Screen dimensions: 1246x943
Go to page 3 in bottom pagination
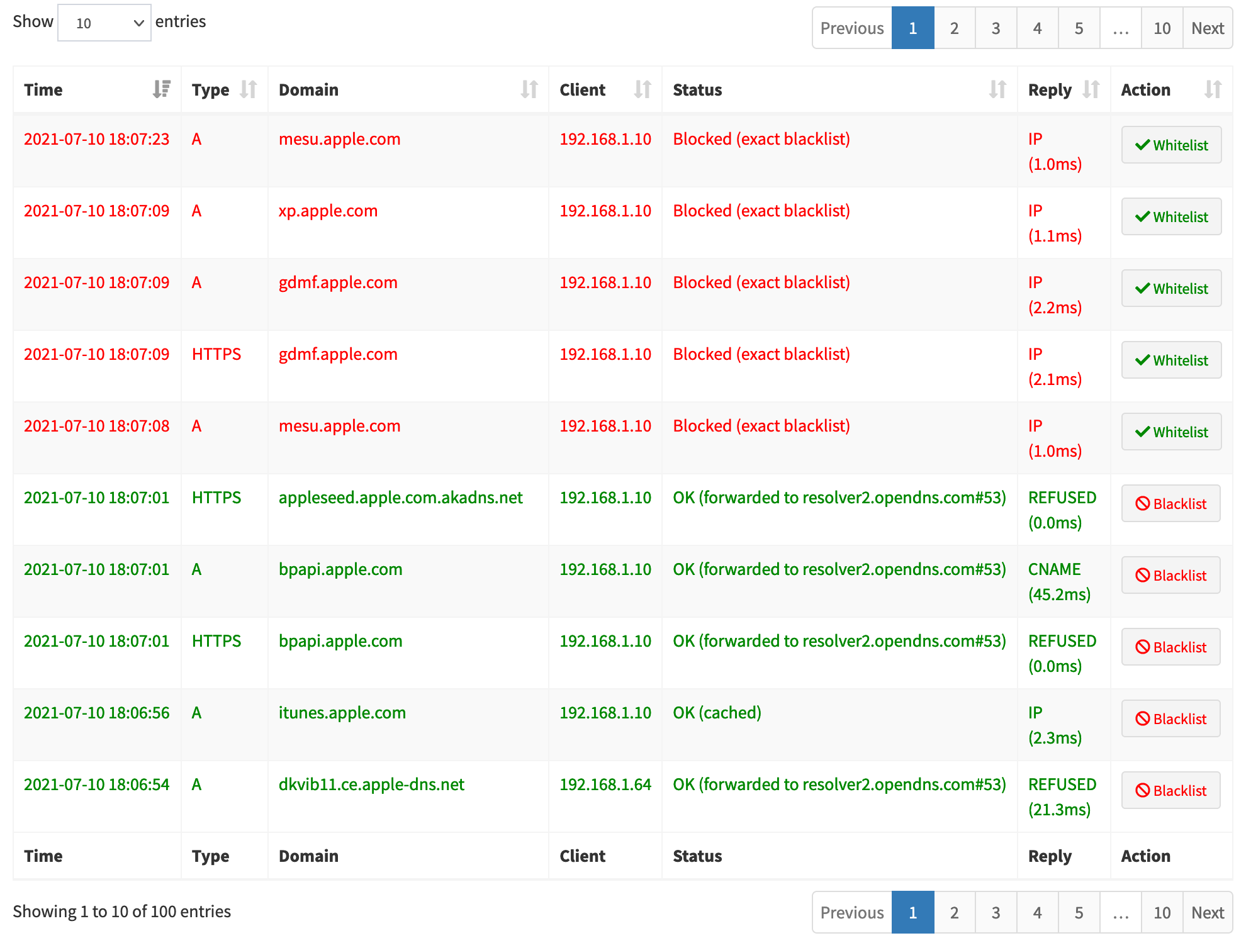coord(996,912)
